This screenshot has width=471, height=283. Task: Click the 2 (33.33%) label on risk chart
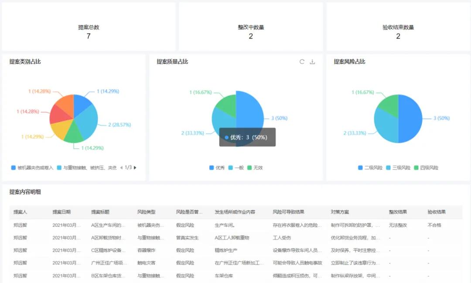pos(355,133)
